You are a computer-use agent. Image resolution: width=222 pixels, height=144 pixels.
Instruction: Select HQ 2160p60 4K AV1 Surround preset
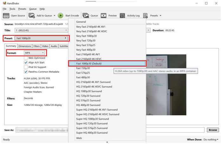[x=107, y=82]
